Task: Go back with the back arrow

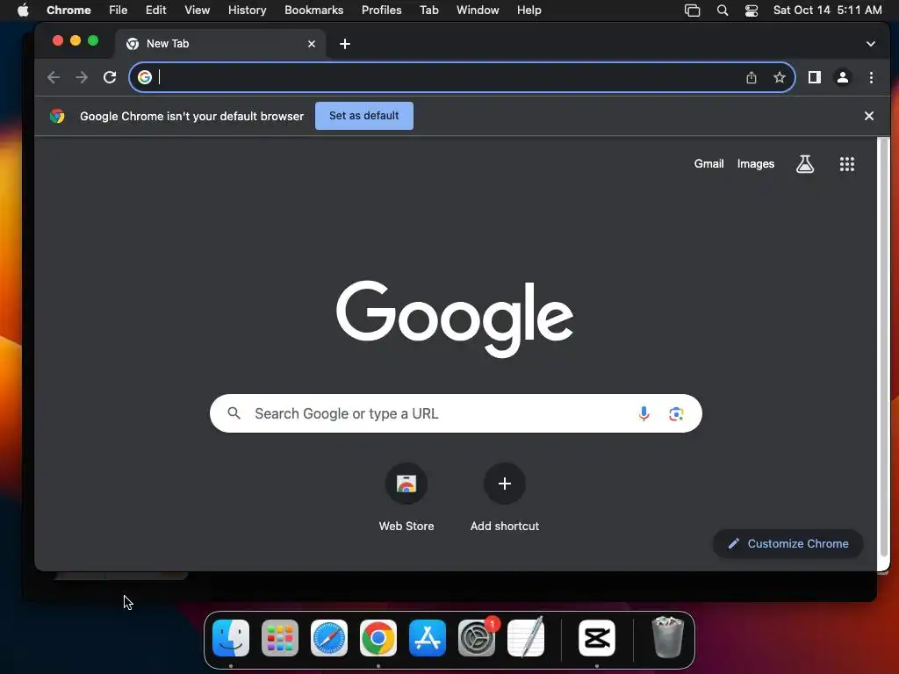Action: [x=54, y=77]
